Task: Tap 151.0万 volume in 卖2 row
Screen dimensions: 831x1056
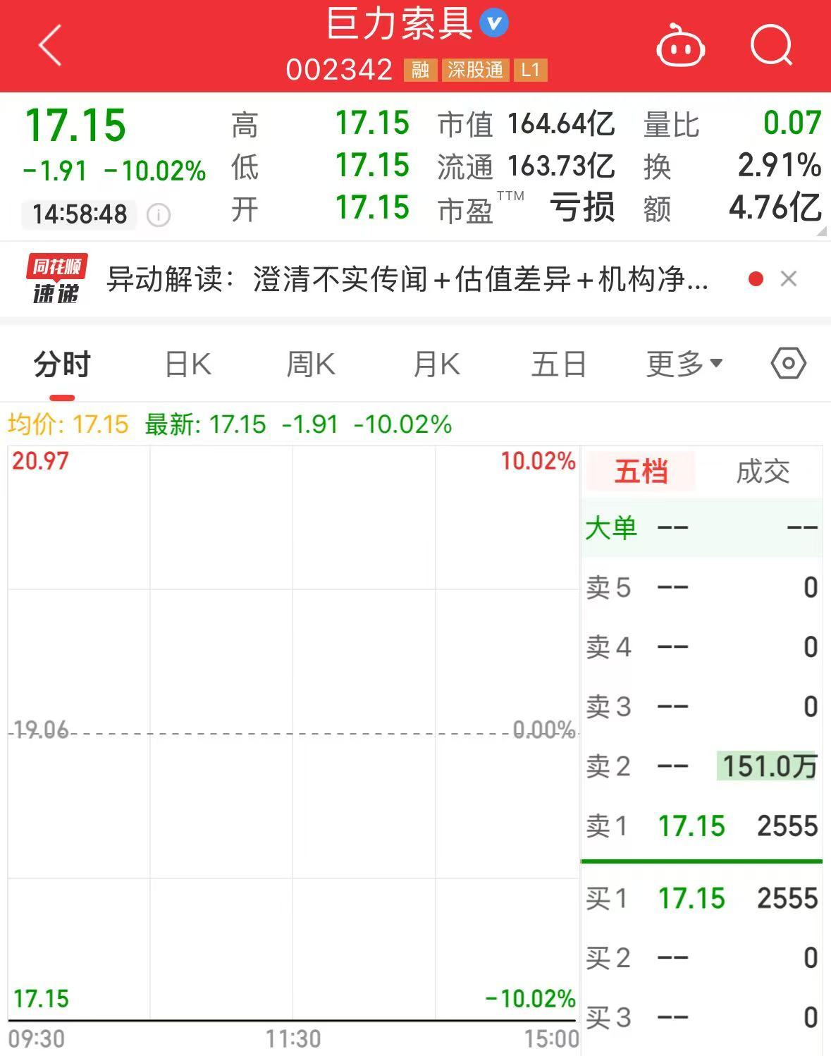Action: [x=767, y=766]
